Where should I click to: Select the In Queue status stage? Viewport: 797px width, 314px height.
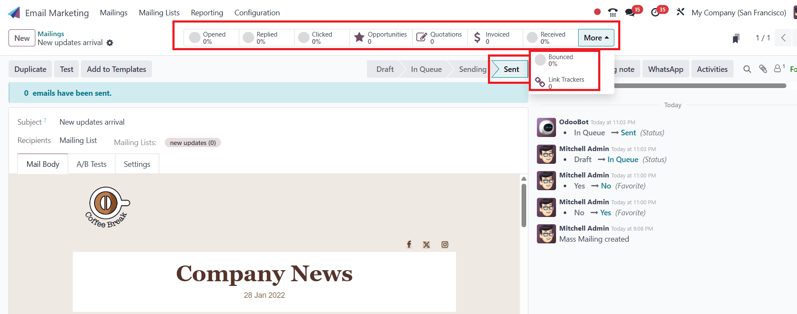coord(426,69)
